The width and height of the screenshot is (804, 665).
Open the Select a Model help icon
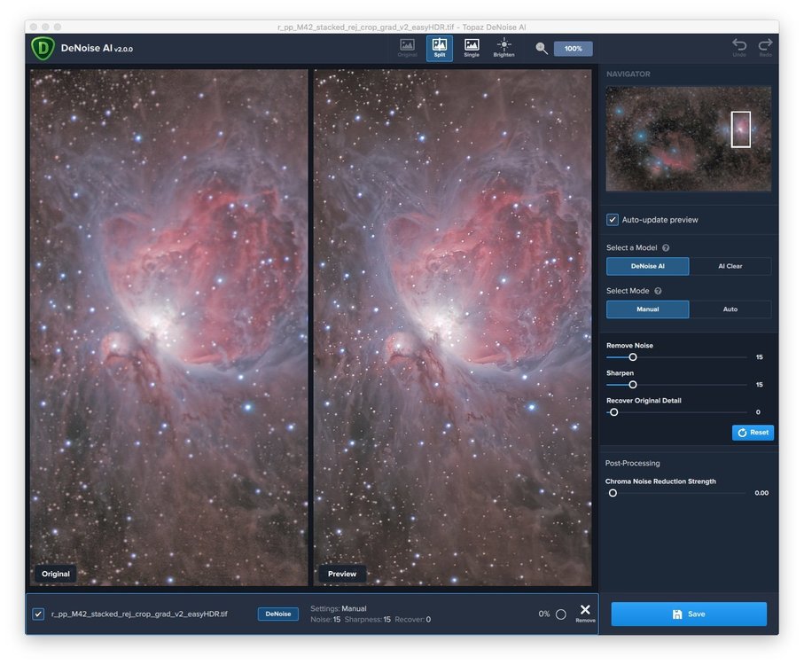coord(666,247)
